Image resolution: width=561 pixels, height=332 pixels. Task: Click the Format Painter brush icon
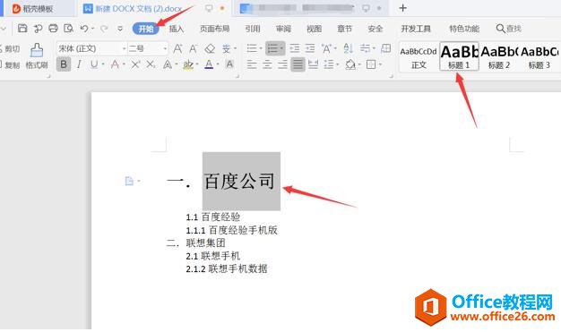(x=37, y=50)
